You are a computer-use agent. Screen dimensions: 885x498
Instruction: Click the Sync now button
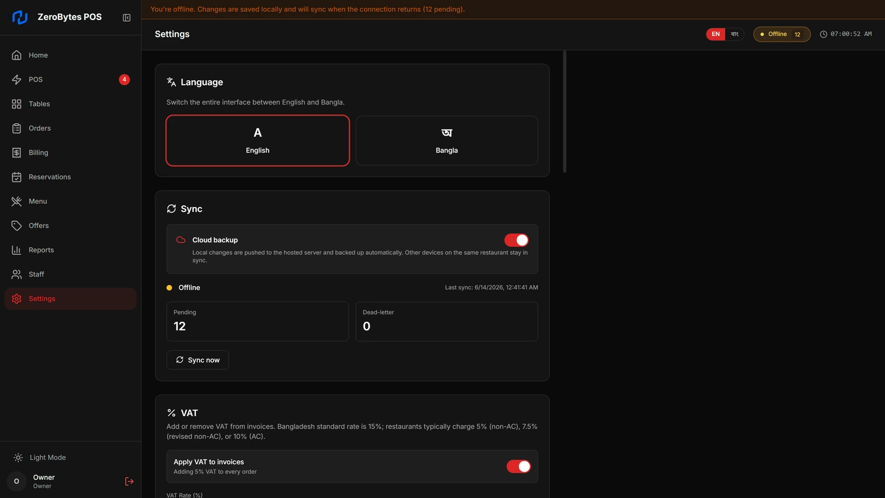click(x=197, y=360)
